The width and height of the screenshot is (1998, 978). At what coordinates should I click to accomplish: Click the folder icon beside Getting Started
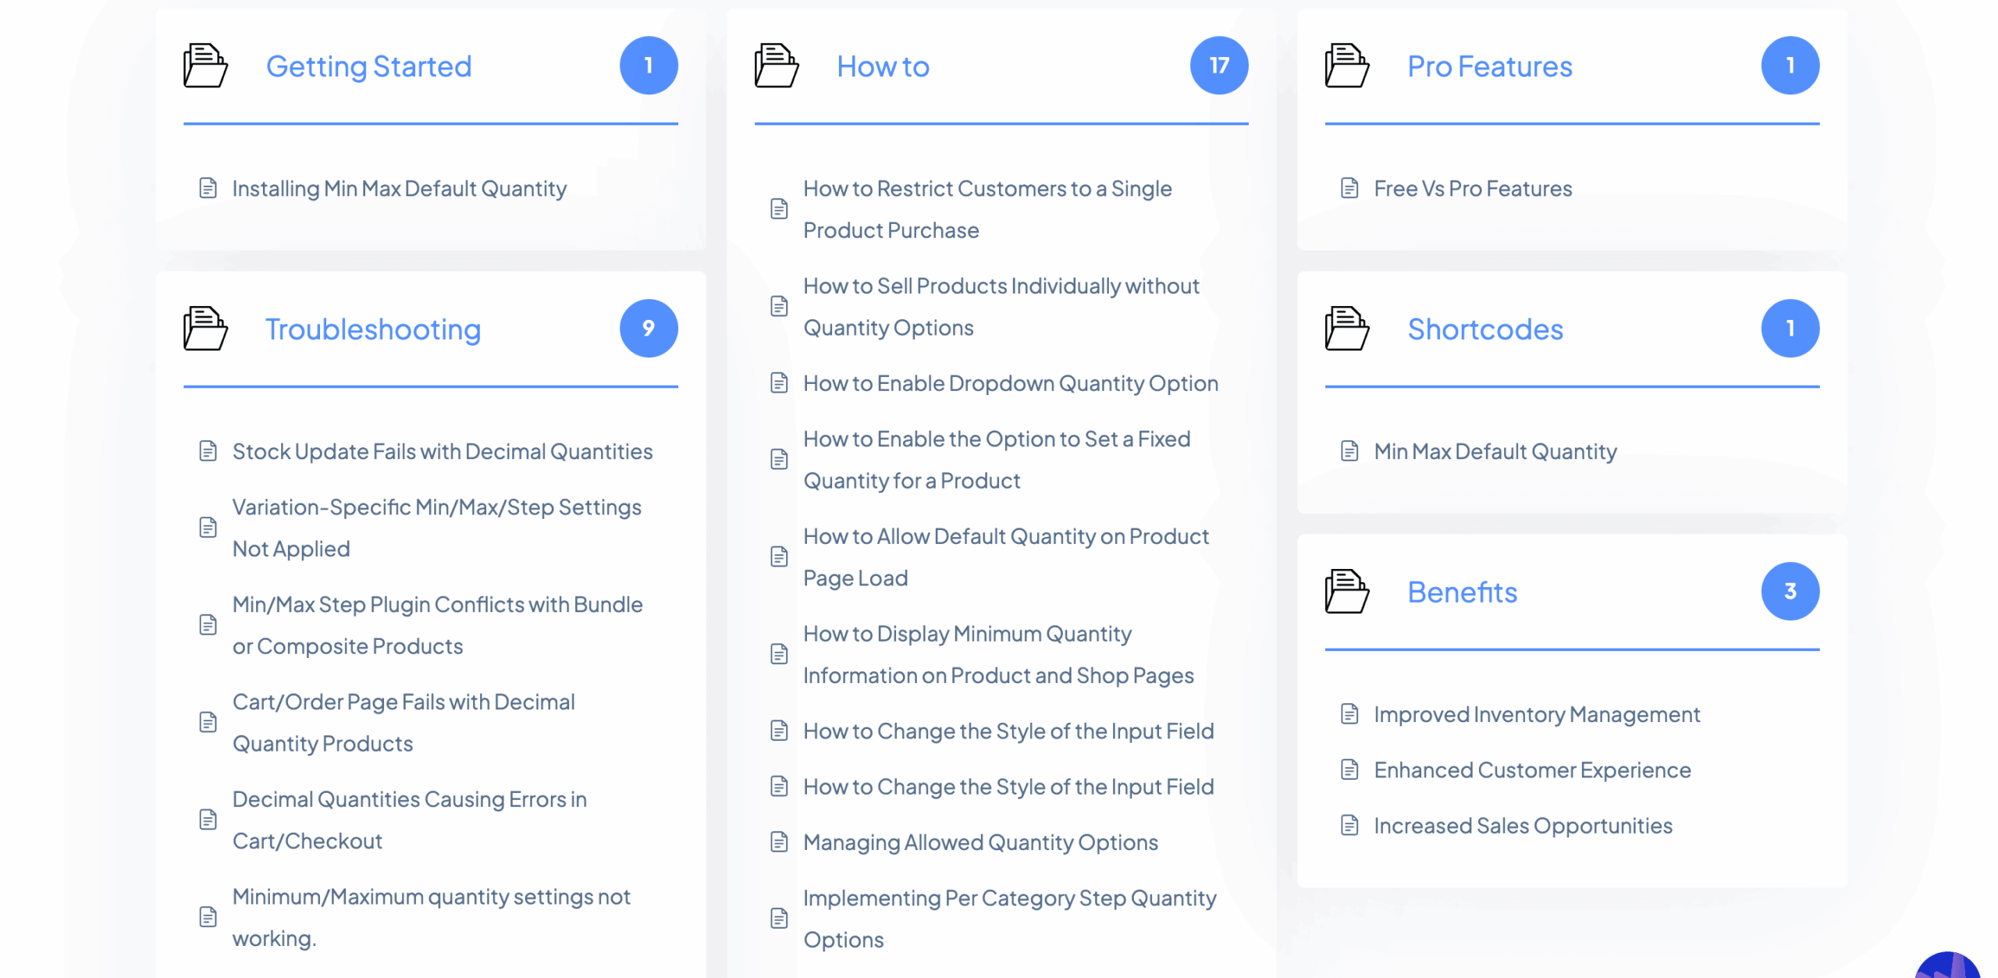[x=205, y=66]
